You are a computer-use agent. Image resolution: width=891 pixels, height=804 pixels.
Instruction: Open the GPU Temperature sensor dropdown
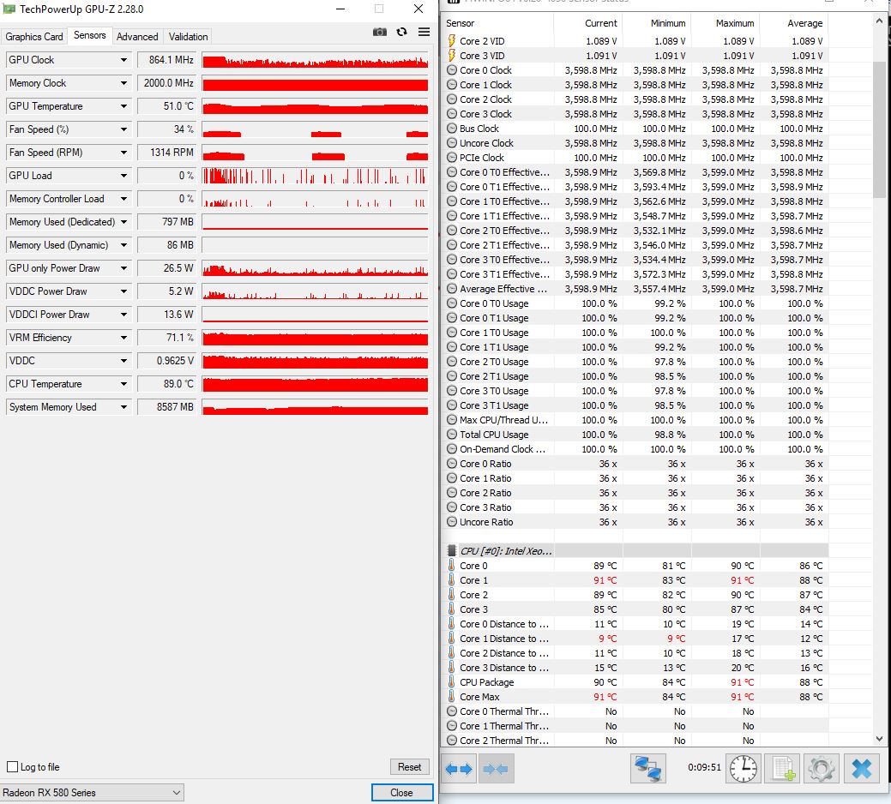coord(123,107)
